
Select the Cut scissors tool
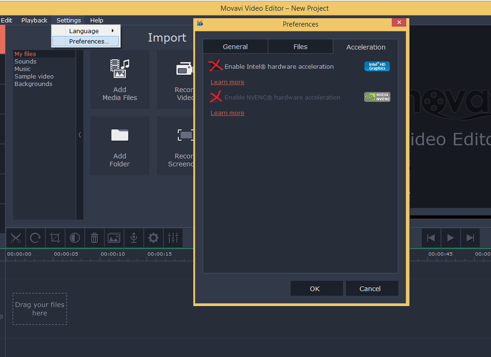point(15,238)
